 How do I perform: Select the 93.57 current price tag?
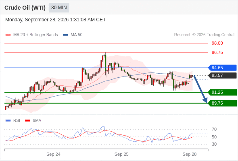click(x=222, y=75)
